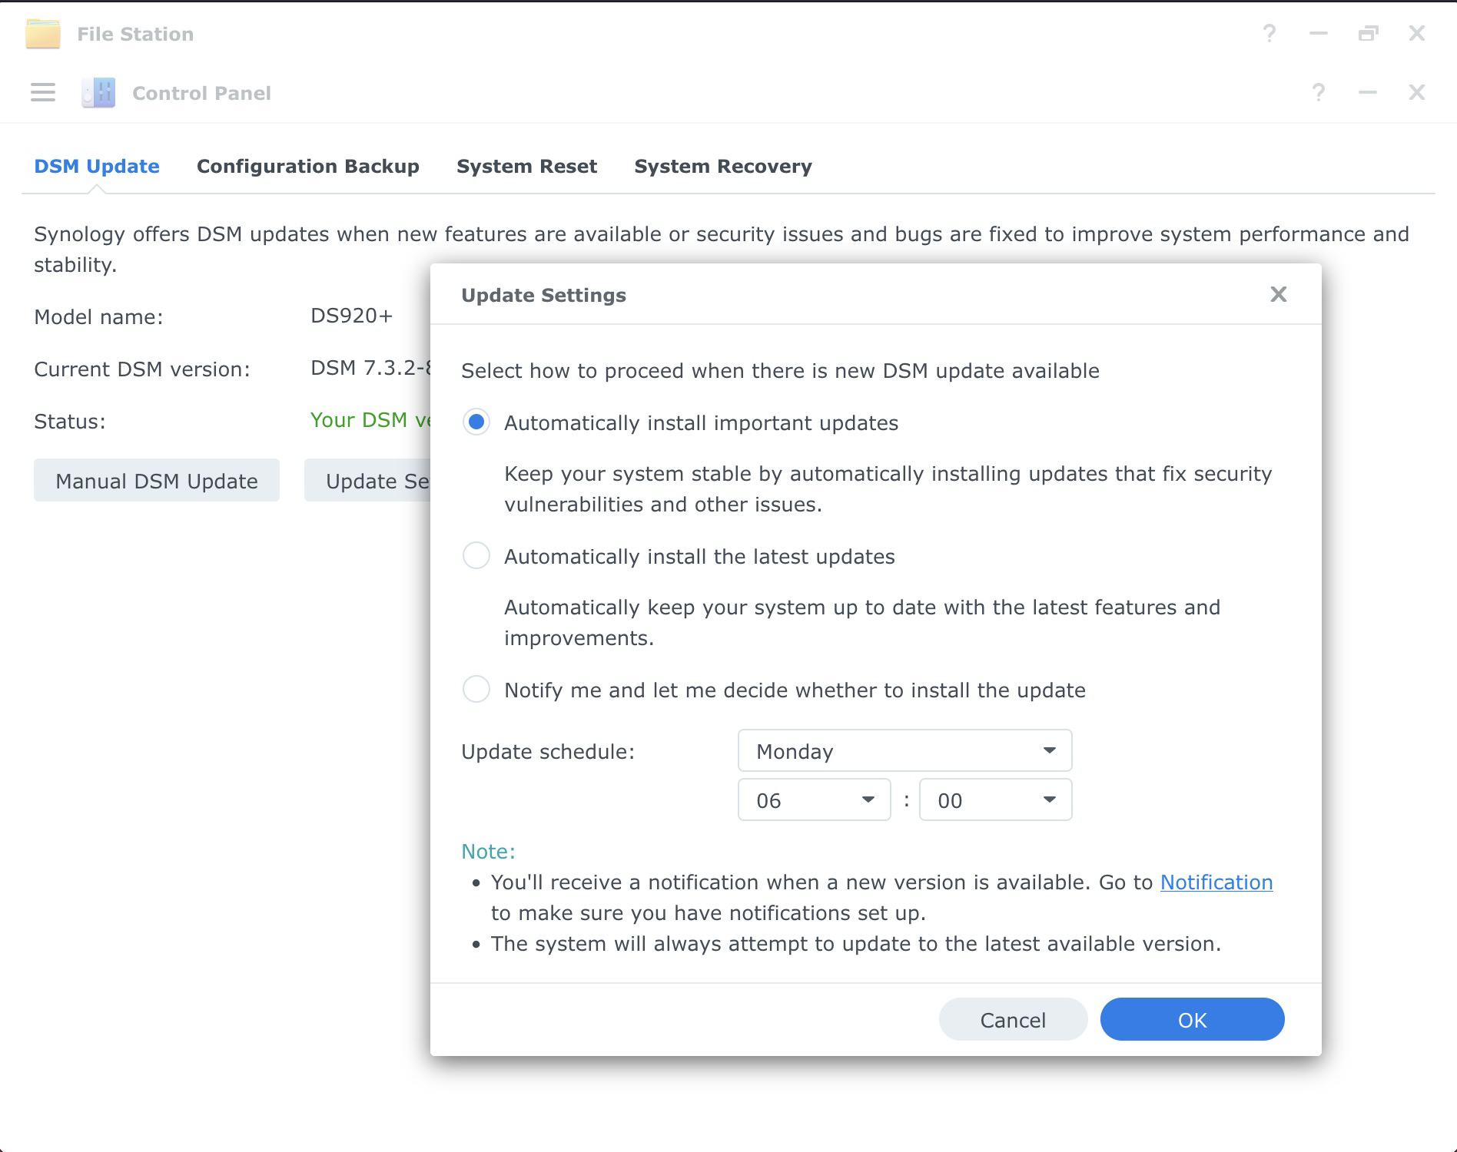Close the File Station window
1457x1152 pixels.
pyautogui.click(x=1417, y=34)
